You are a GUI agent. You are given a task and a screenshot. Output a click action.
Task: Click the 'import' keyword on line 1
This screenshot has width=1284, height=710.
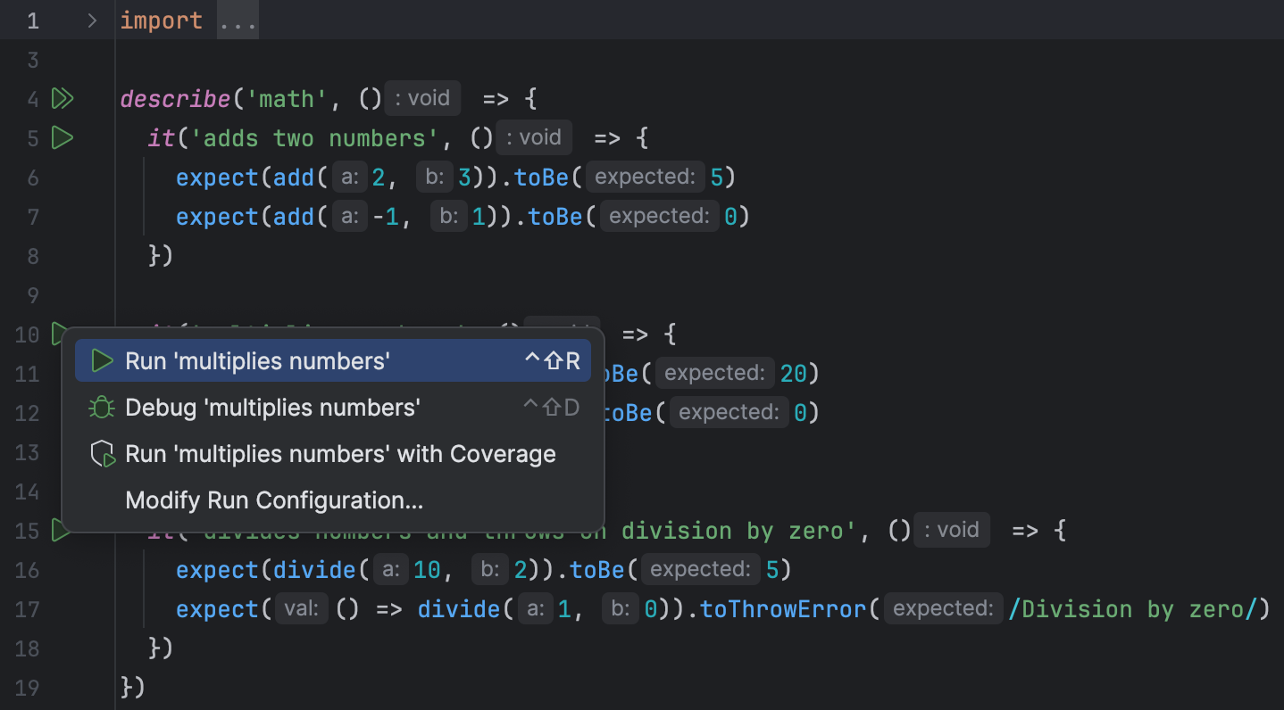(162, 20)
